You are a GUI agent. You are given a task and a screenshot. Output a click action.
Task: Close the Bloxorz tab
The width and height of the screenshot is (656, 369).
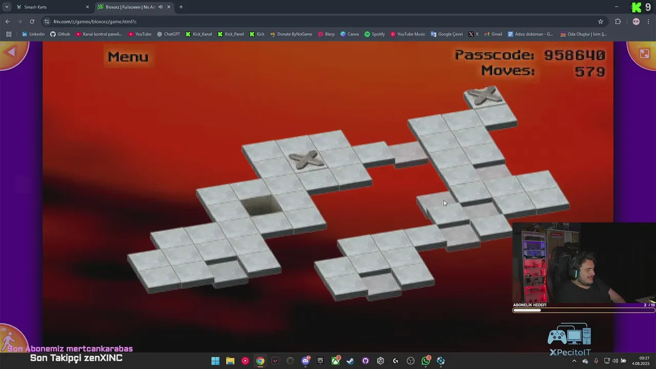point(169,7)
